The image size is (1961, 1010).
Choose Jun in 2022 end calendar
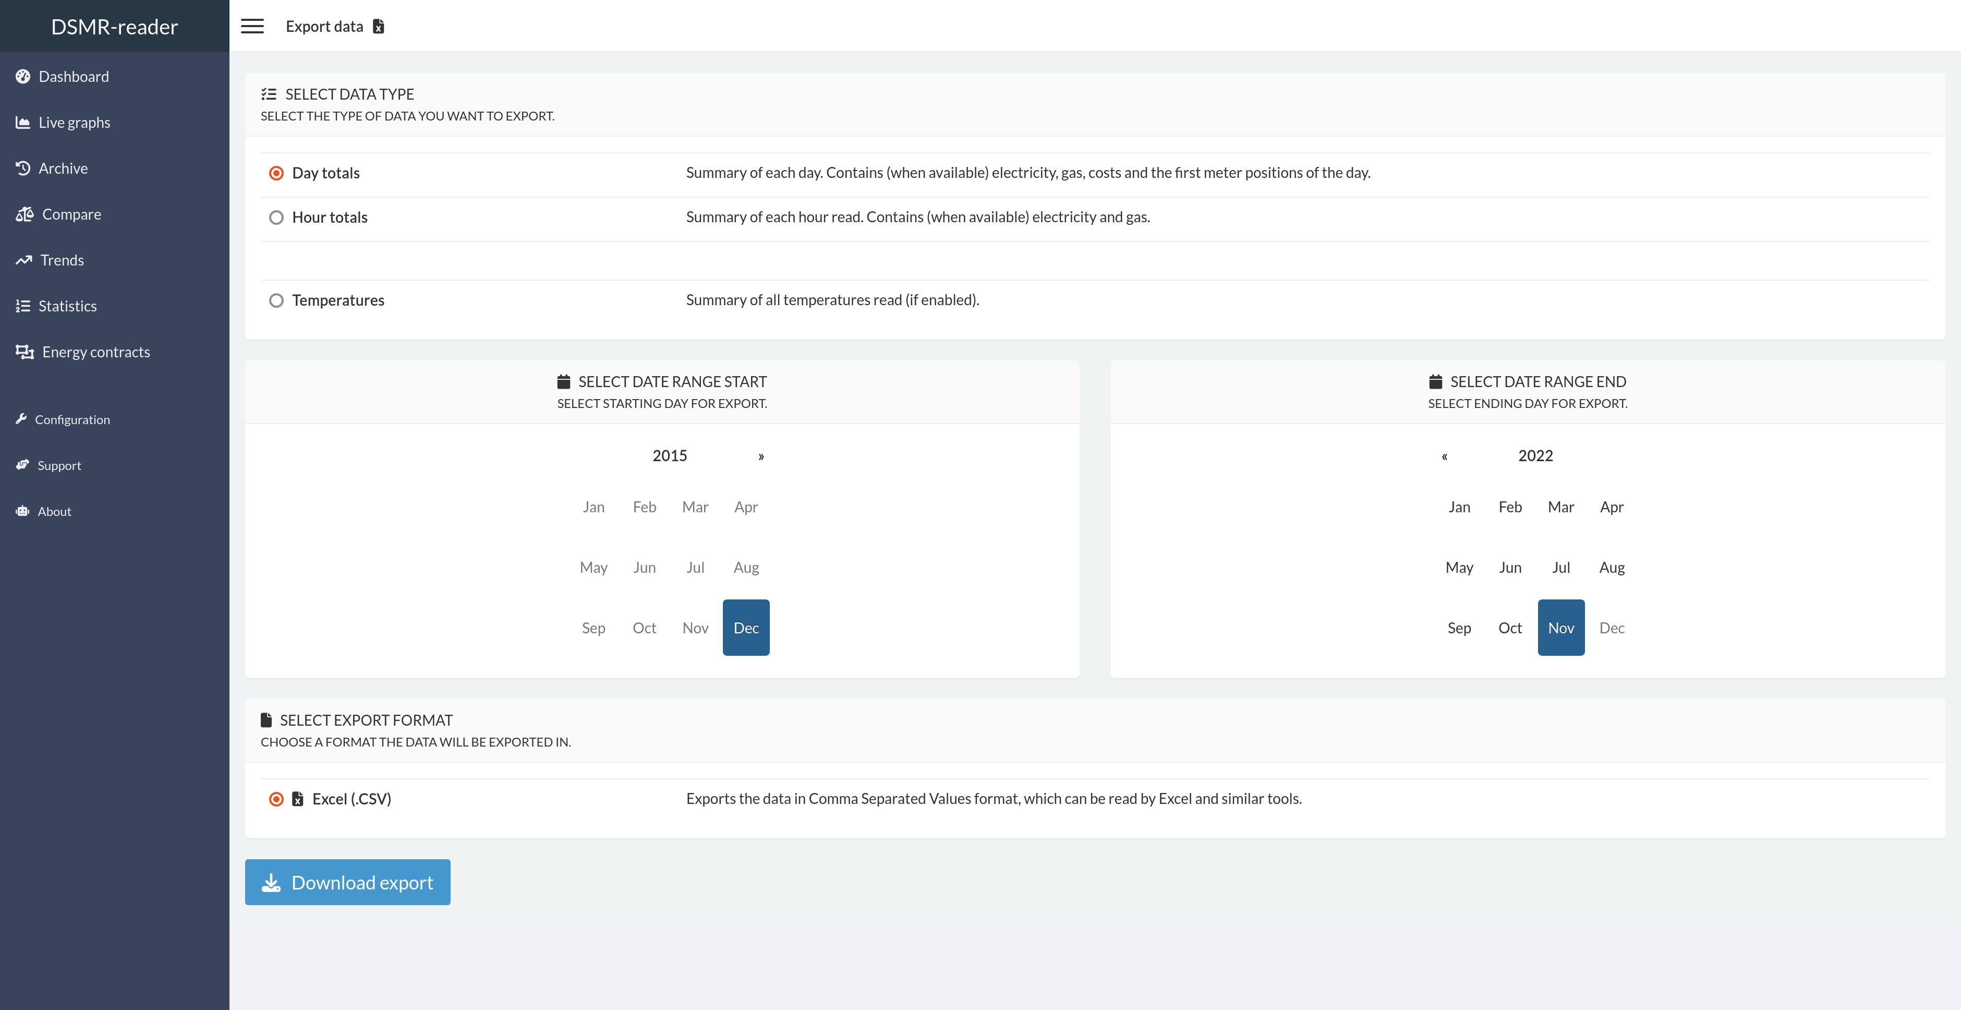click(x=1510, y=568)
